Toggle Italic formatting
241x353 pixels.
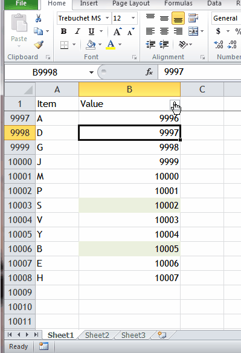click(77, 31)
